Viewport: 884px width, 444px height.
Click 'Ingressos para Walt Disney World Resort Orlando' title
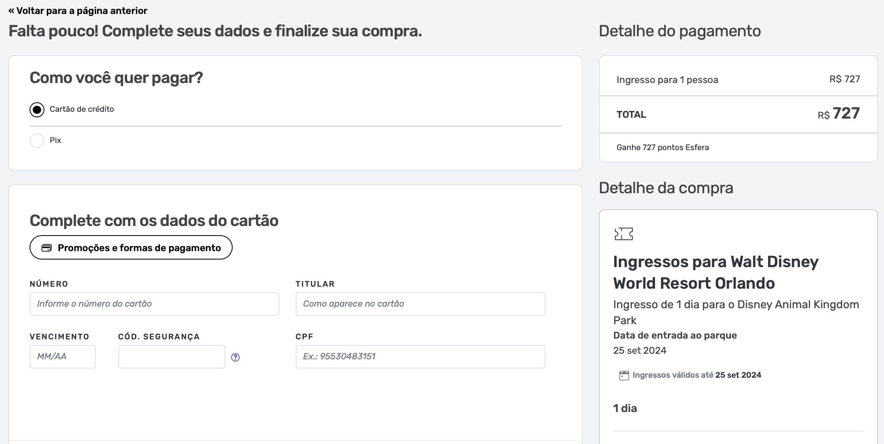(x=716, y=272)
